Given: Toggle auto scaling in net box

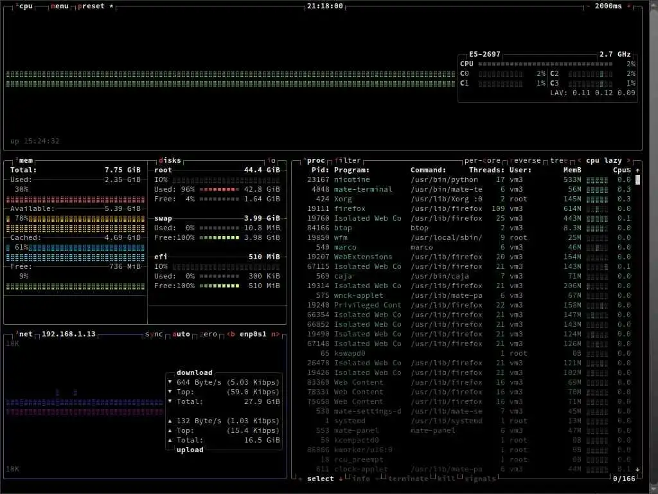Looking at the screenshot, I should point(181,334).
